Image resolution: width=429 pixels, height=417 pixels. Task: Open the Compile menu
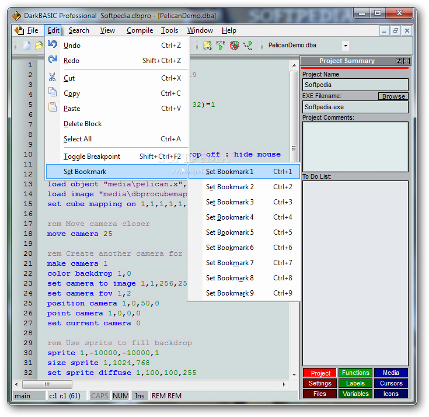coord(139,30)
